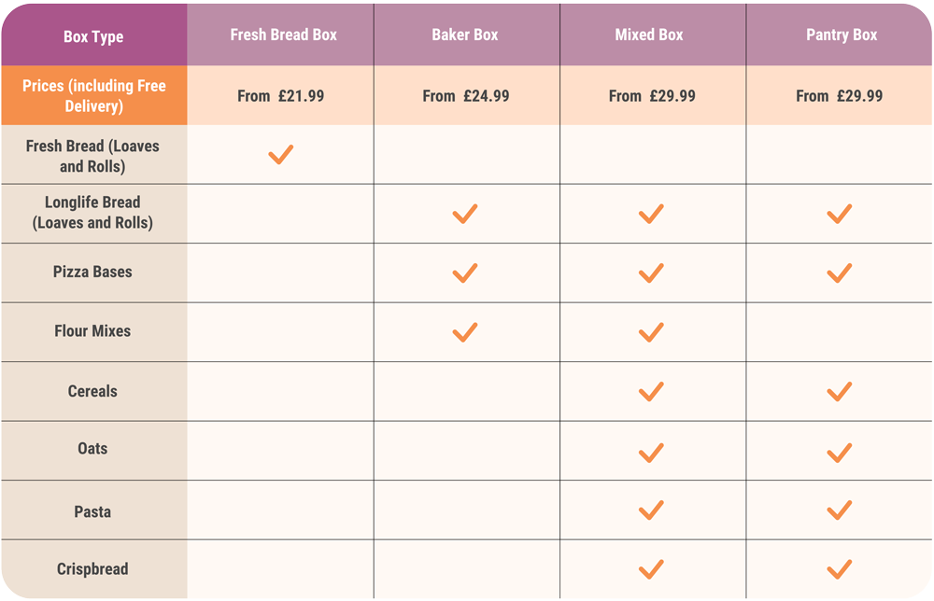
Task: Click Baker Box checkmark in Flour Mixes row
Action: pyautogui.click(x=465, y=331)
